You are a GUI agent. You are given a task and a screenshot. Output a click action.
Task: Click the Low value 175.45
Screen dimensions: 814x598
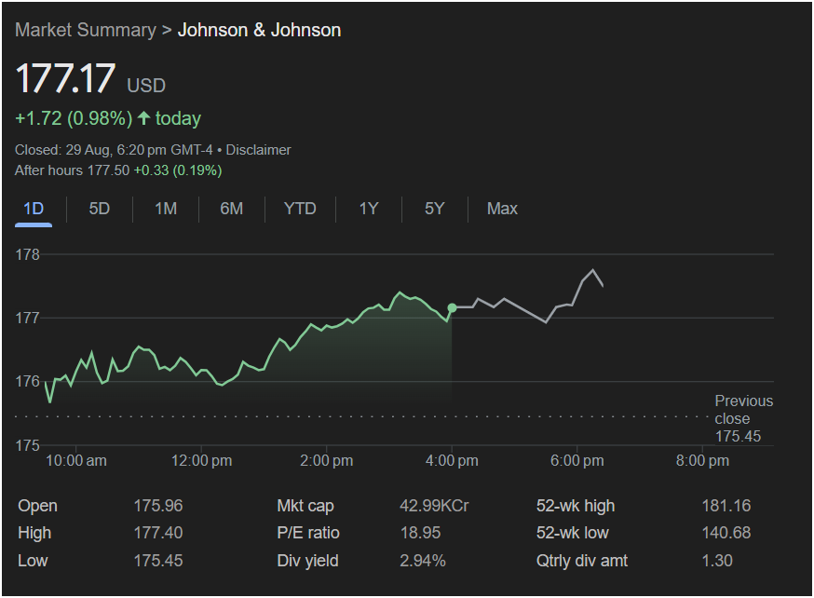pos(158,561)
